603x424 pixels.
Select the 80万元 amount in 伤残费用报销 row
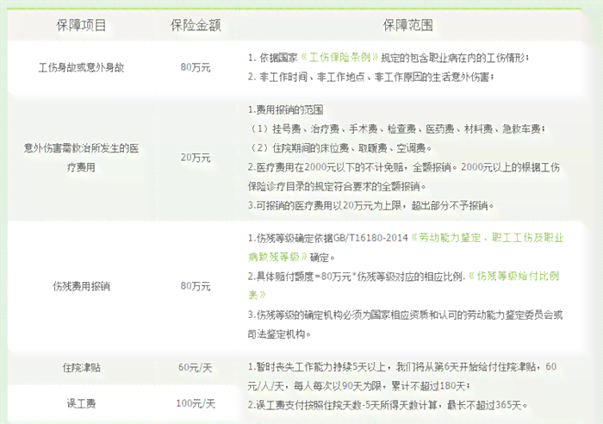196,286
